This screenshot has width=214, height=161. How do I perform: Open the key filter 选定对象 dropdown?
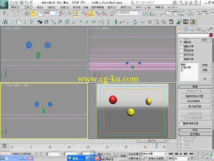(154, 154)
